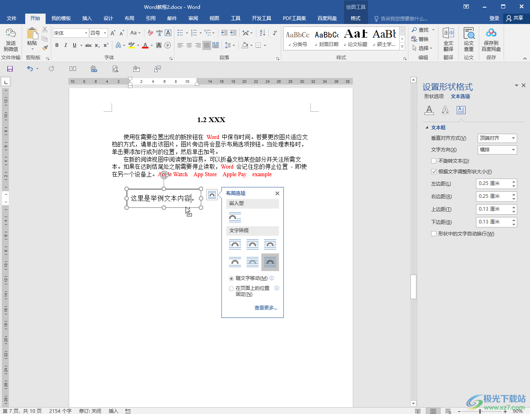
Task: Switch to Shape Options tab
Action: pos(434,96)
